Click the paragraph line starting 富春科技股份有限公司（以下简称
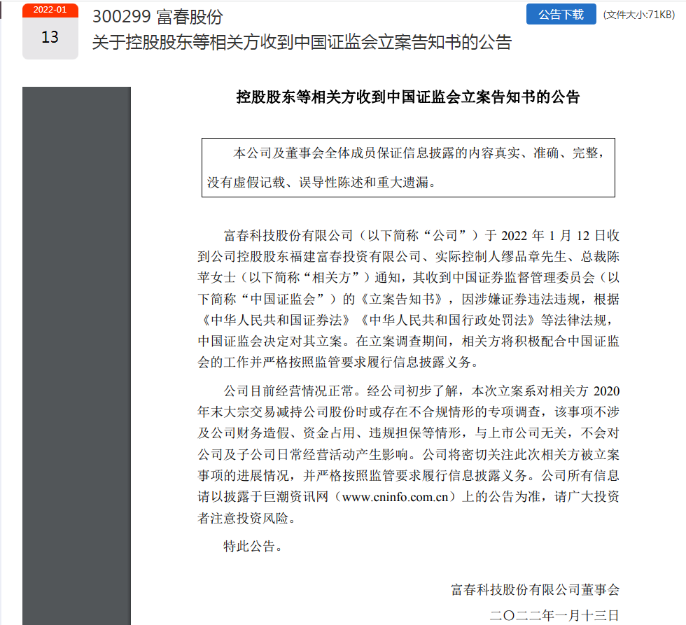The width and height of the screenshot is (686, 625). [421, 236]
